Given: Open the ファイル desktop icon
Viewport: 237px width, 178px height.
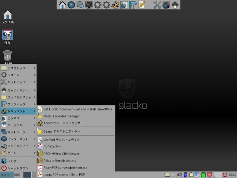Looking at the screenshot, I should [7, 16].
